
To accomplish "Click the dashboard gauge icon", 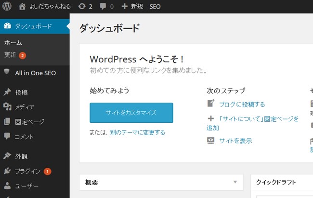I will 7,26.
